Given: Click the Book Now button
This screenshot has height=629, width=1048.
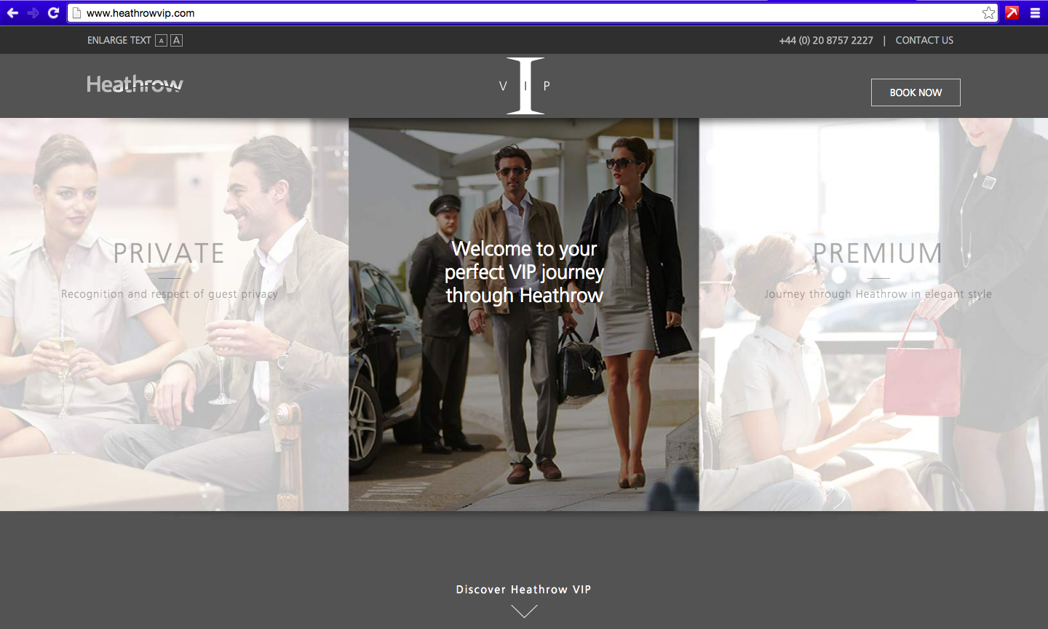Looking at the screenshot, I should (916, 92).
